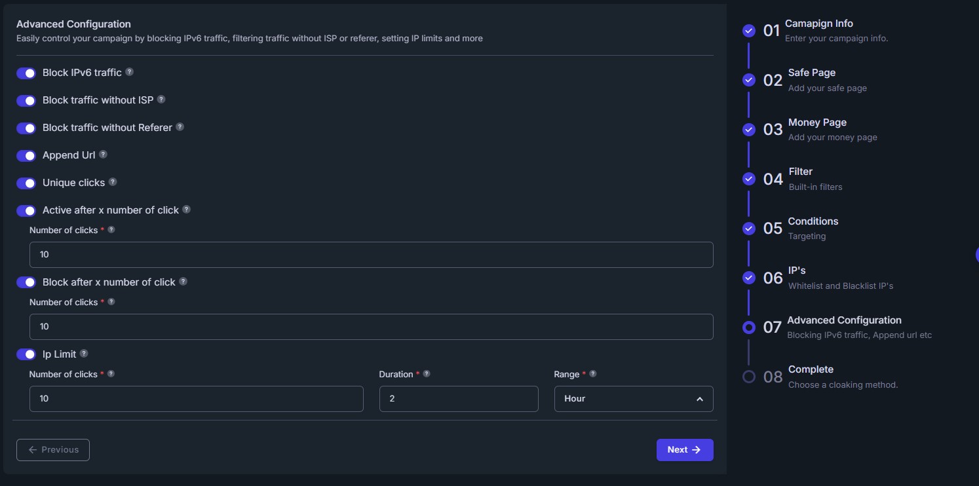Click the active circle for step 07
This screenshot has width=979, height=486.
749,327
